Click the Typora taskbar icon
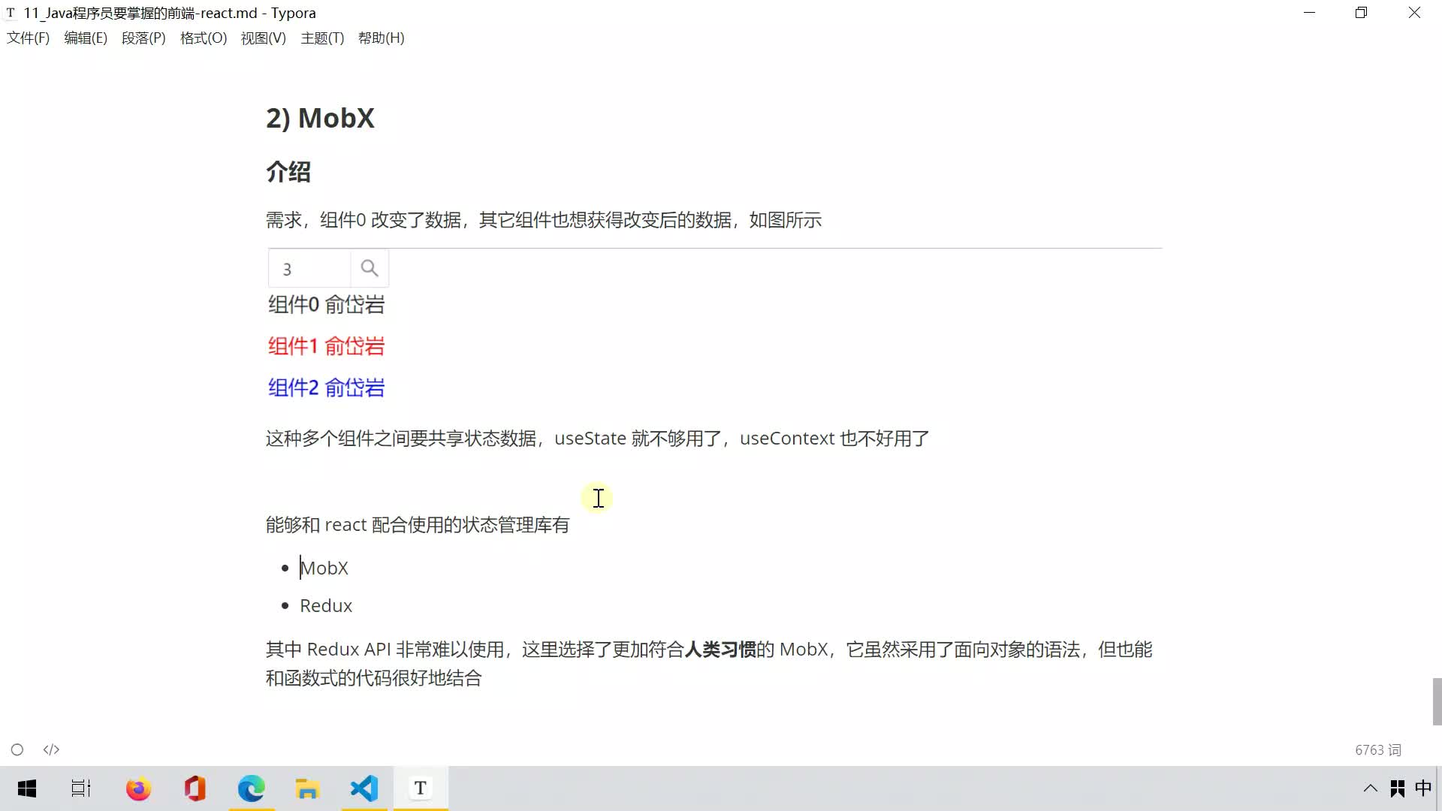The height and width of the screenshot is (811, 1442). coord(421,788)
